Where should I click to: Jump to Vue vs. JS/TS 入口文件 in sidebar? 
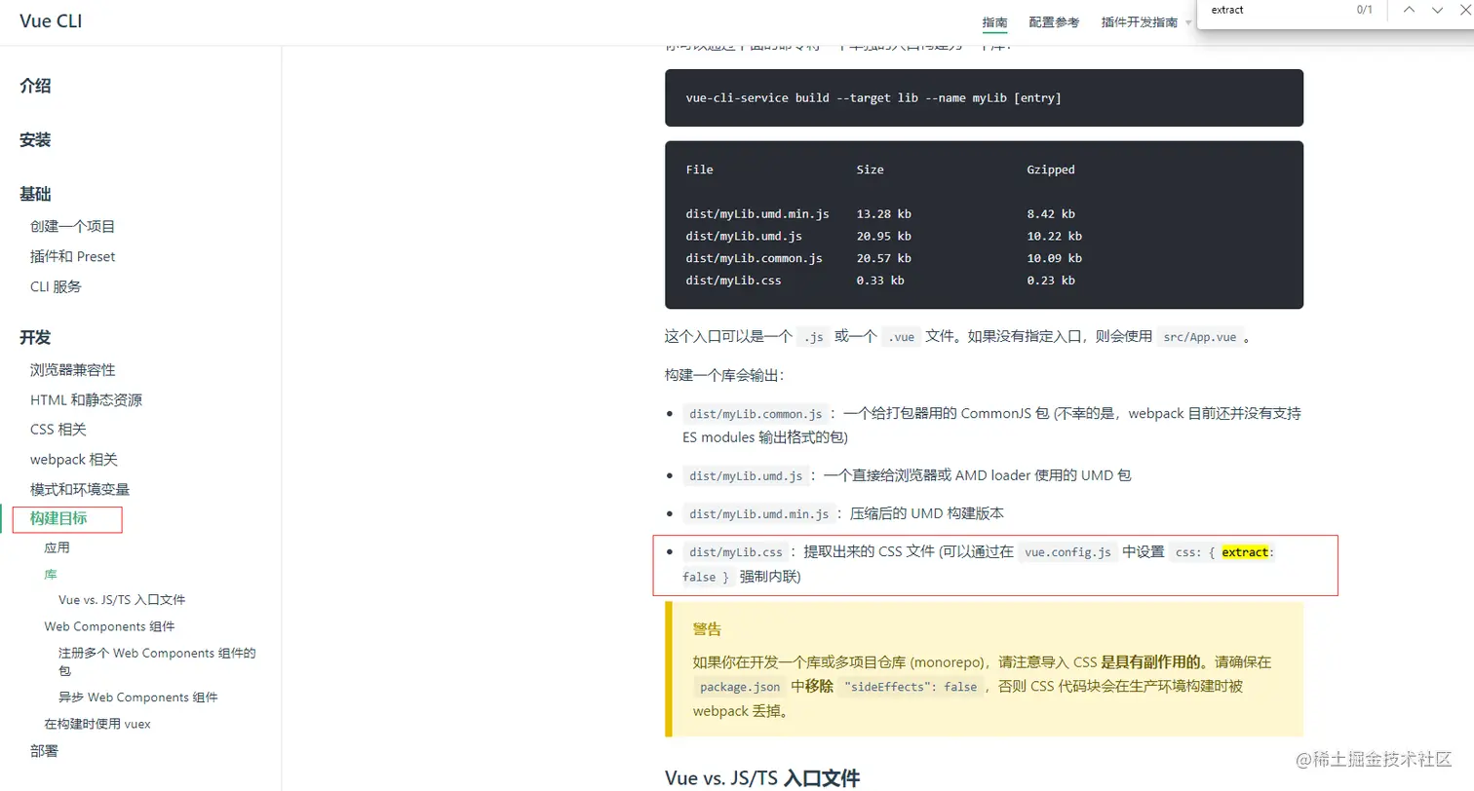[x=122, y=600]
